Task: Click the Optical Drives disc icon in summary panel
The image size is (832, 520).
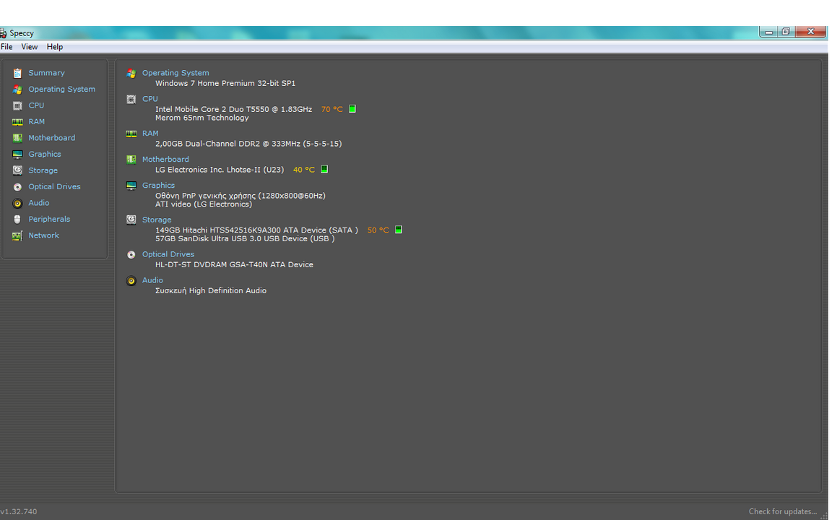Action: [131, 255]
